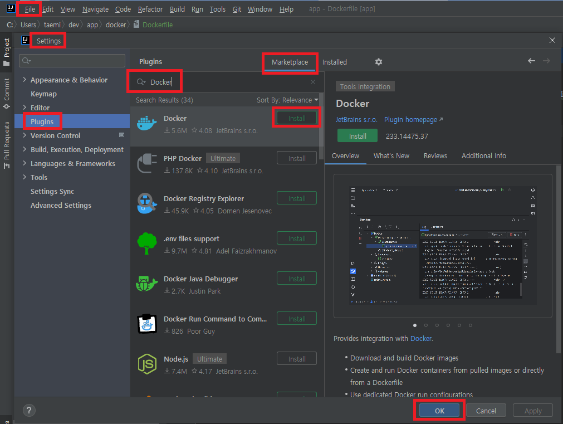This screenshot has height=424, width=563.
Task: Install the Docker plugin from list
Action: (297, 118)
